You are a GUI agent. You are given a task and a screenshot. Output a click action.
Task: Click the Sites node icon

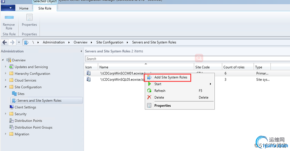click(x=14, y=93)
